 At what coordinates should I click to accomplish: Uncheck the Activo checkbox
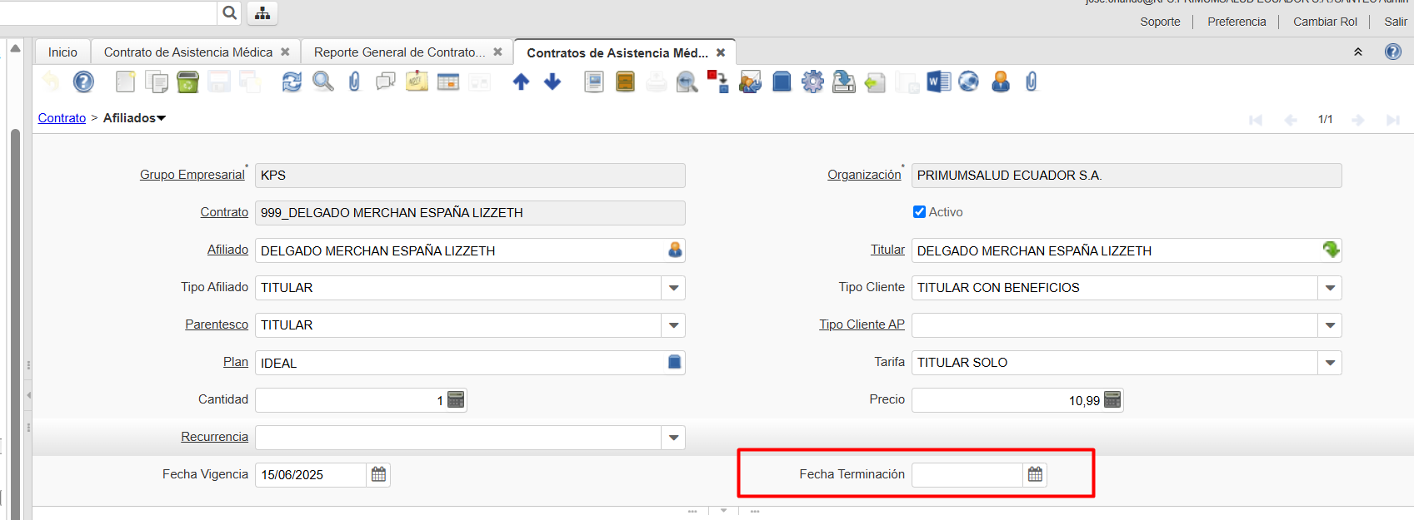[919, 212]
